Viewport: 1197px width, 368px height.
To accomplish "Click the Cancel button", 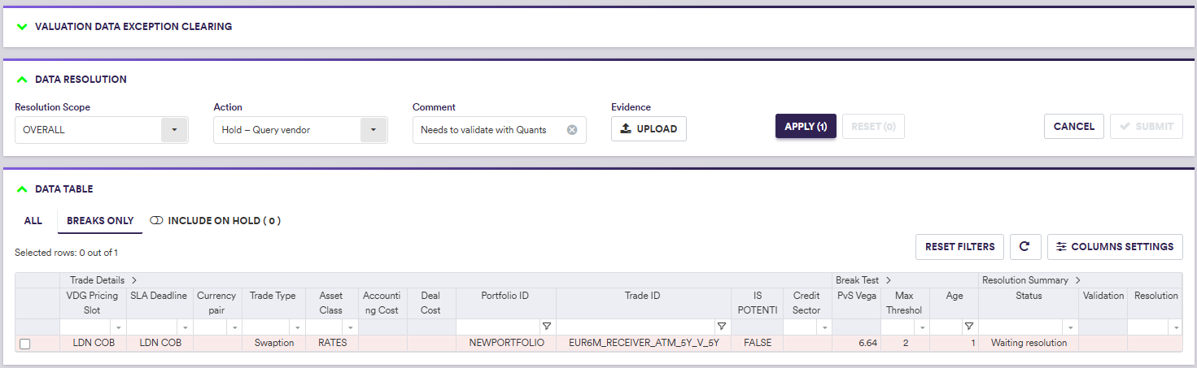I will tap(1073, 126).
